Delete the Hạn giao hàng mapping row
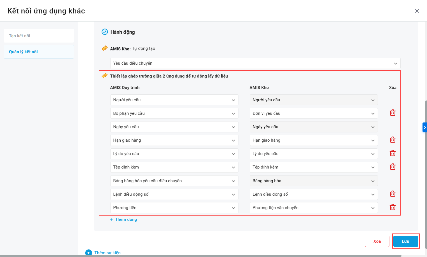The image size is (427, 257). tap(392, 140)
